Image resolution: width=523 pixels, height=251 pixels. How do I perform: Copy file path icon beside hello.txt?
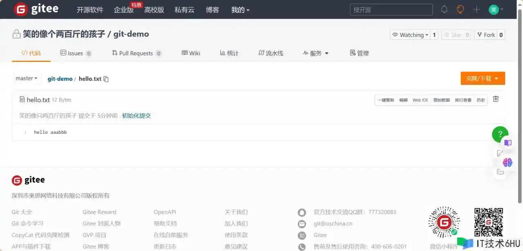tap(106, 79)
